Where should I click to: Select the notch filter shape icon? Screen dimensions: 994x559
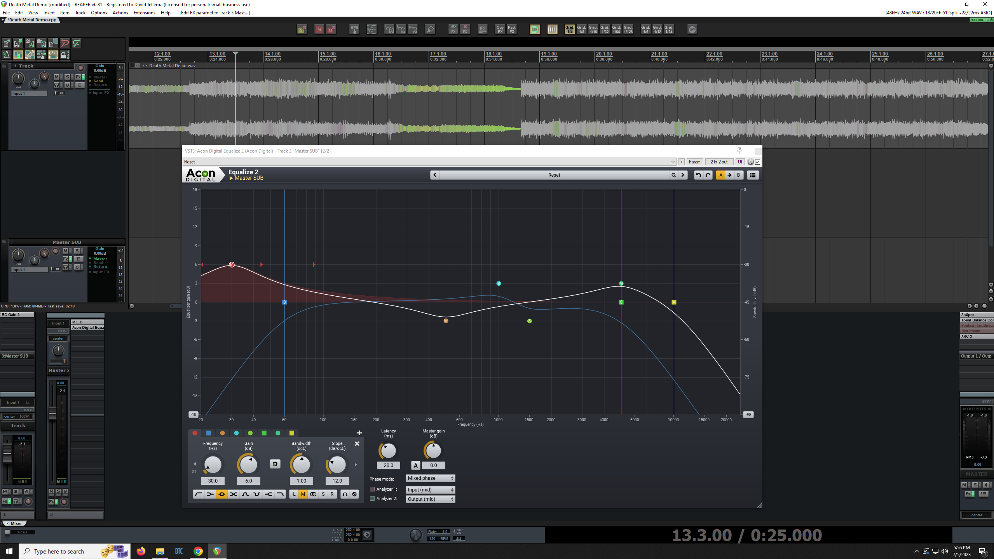pyautogui.click(x=257, y=494)
